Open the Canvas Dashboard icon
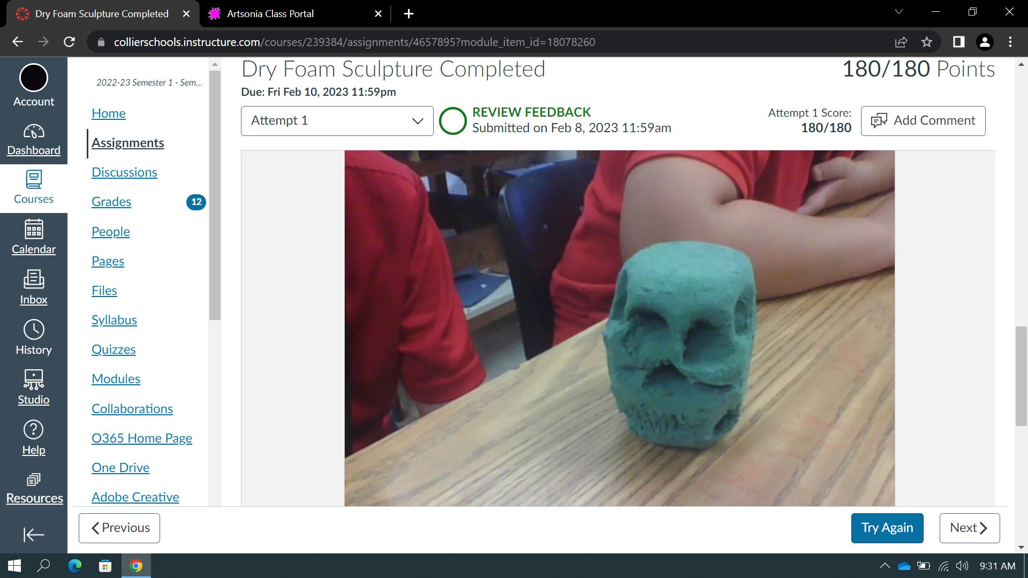 33,132
